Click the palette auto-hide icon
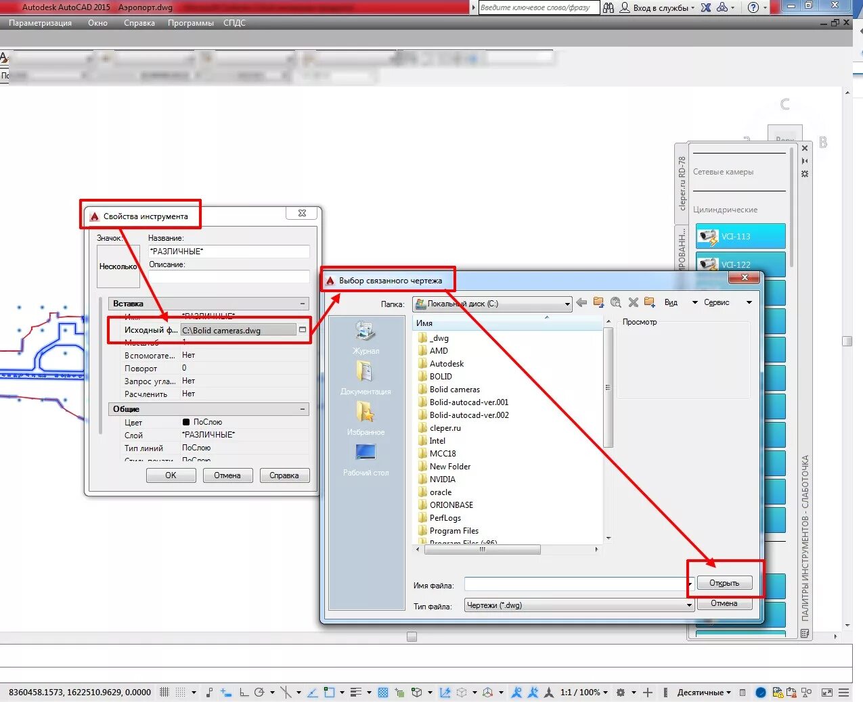This screenshot has height=702, width=863. (805, 161)
